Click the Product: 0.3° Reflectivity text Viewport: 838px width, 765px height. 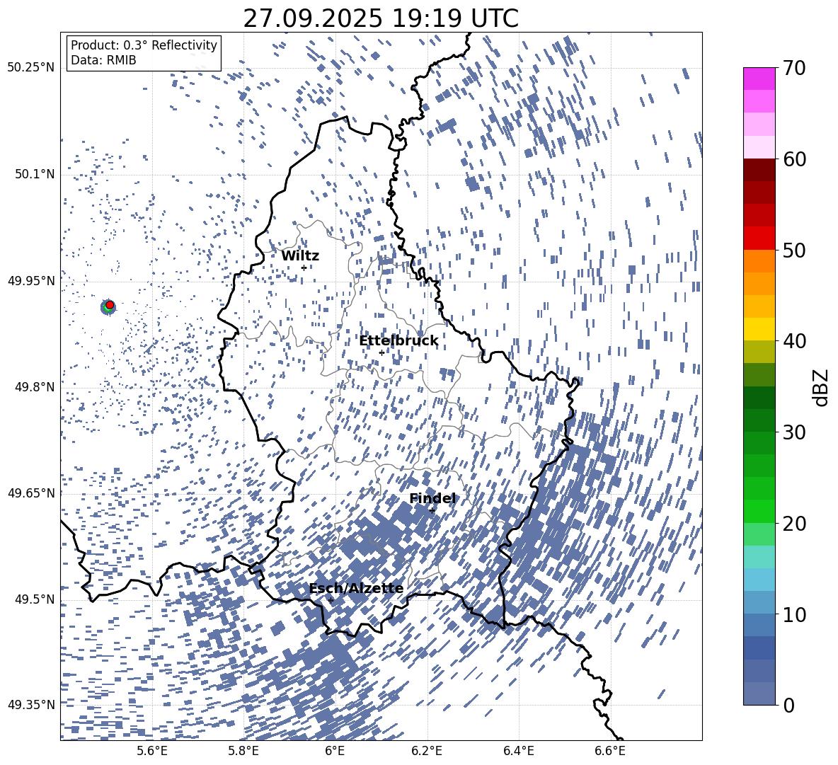pyautogui.click(x=144, y=45)
